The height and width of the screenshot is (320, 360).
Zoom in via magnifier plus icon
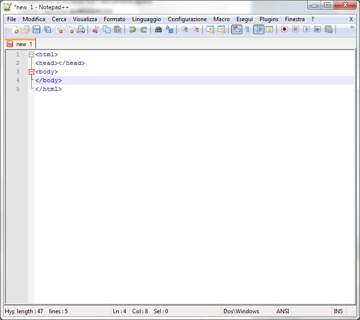click(184, 29)
